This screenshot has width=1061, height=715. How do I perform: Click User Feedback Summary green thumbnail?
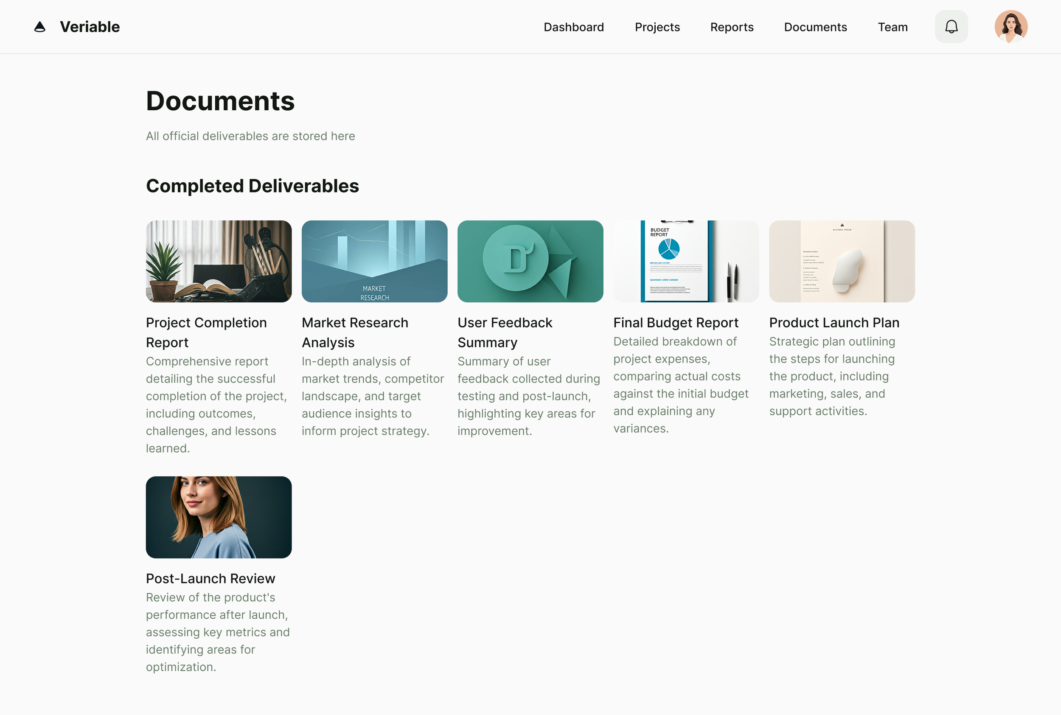(x=530, y=261)
